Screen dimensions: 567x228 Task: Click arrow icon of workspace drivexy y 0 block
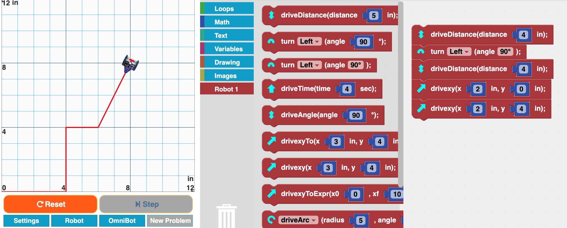pyautogui.click(x=421, y=89)
